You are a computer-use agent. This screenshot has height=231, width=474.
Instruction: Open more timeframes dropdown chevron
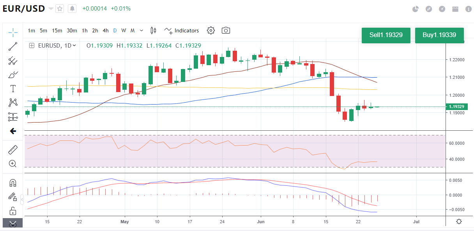[x=141, y=30]
